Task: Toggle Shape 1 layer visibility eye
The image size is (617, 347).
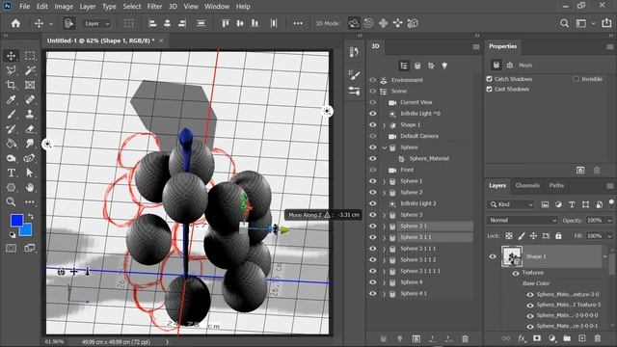Action: 493,256
